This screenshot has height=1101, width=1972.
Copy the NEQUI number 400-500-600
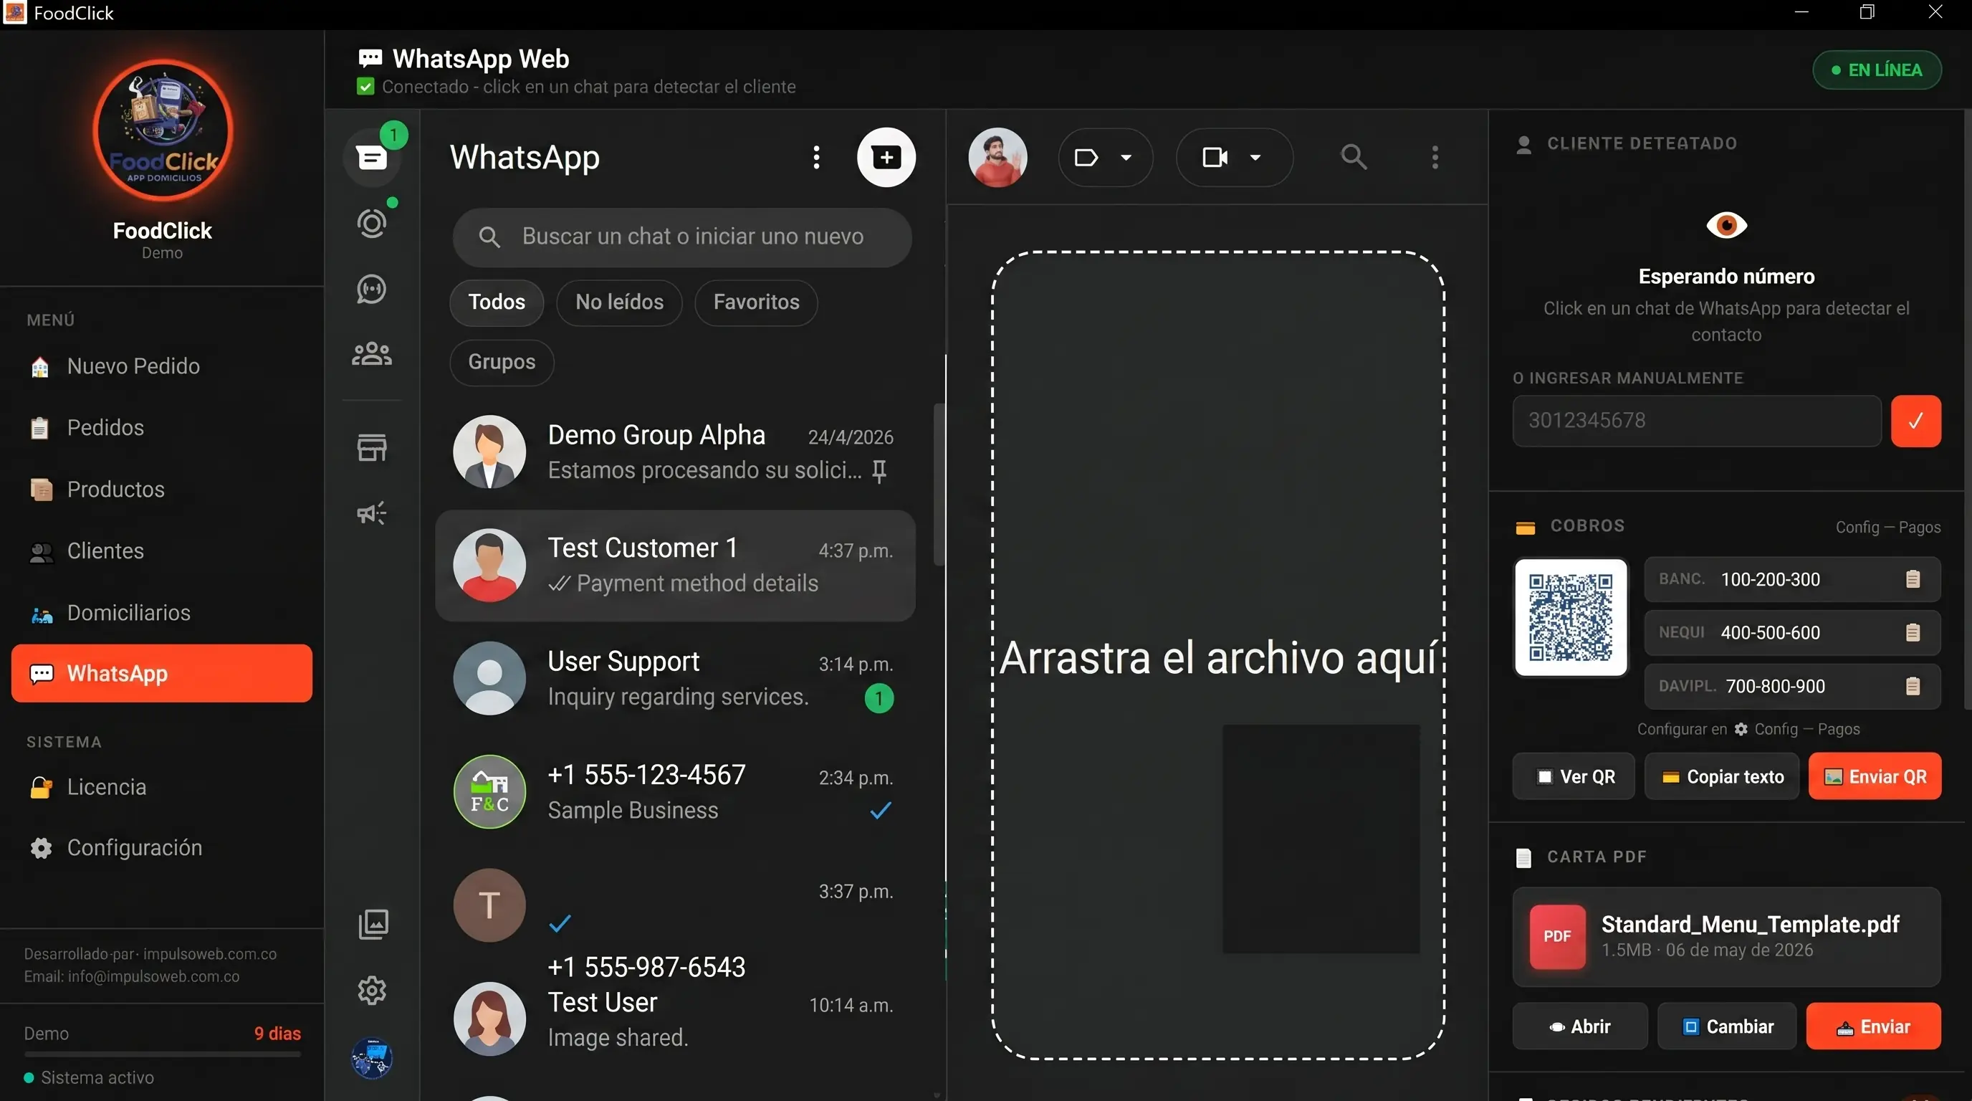(x=1913, y=632)
